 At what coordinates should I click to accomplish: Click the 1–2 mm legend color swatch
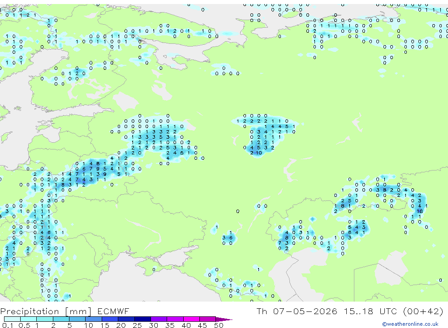click(x=44, y=319)
